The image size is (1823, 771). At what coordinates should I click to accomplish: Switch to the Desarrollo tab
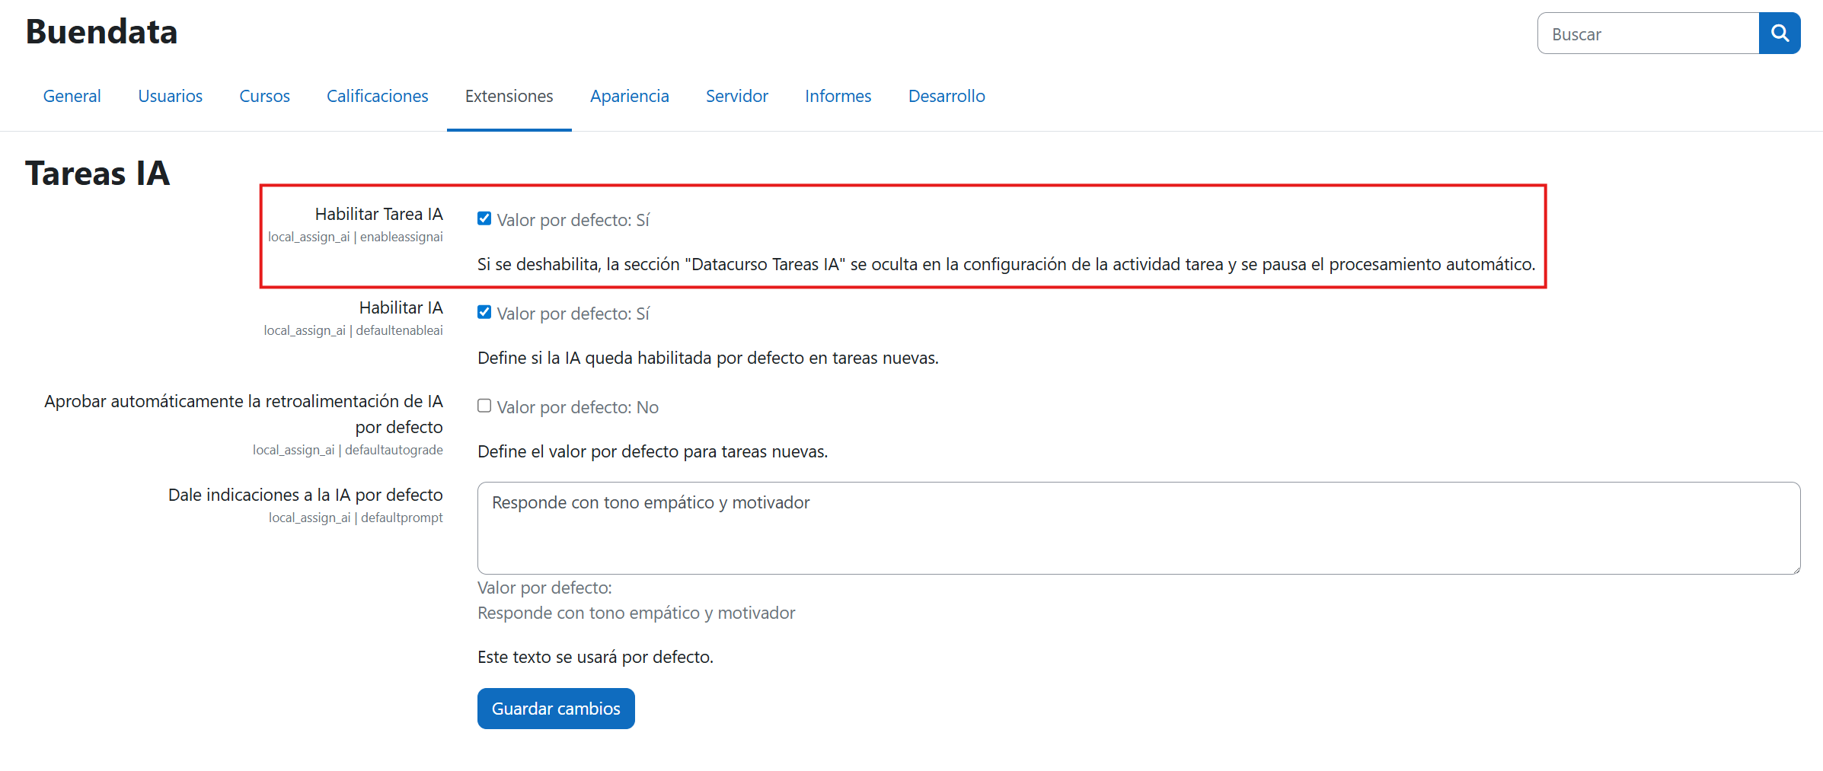(x=946, y=96)
